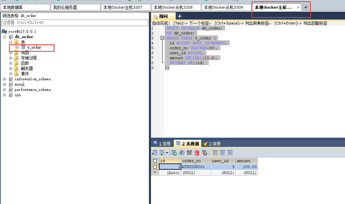Viewport: 345px width, 204px height.
Task: Click the red delete rows trash icon
Action: pos(197,153)
